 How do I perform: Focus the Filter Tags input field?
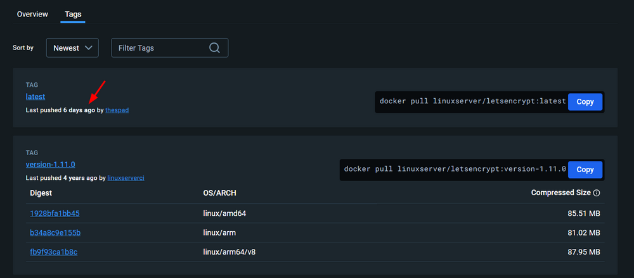pyautogui.click(x=170, y=47)
